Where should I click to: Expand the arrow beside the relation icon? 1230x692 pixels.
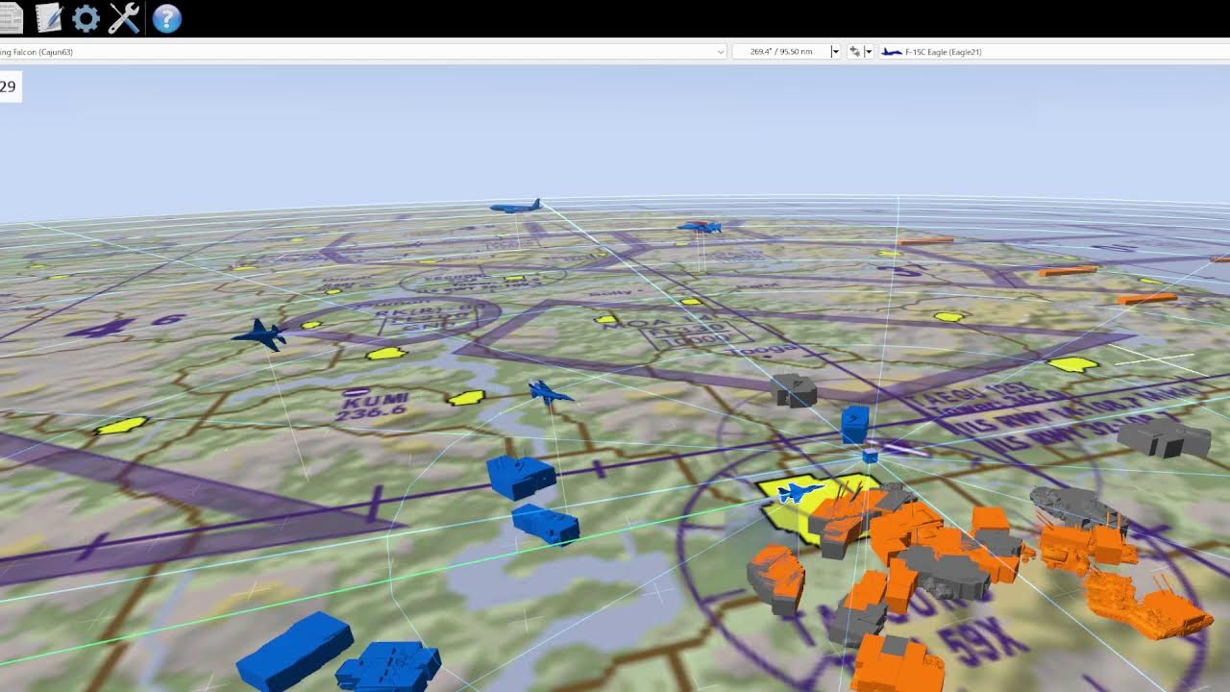869,52
